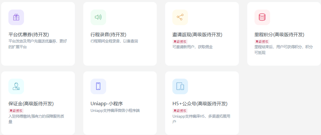Click the orange share icon for 邀请返现
Image resolution: width=321 pixels, height=135 pixels.
tap(180, 17)
